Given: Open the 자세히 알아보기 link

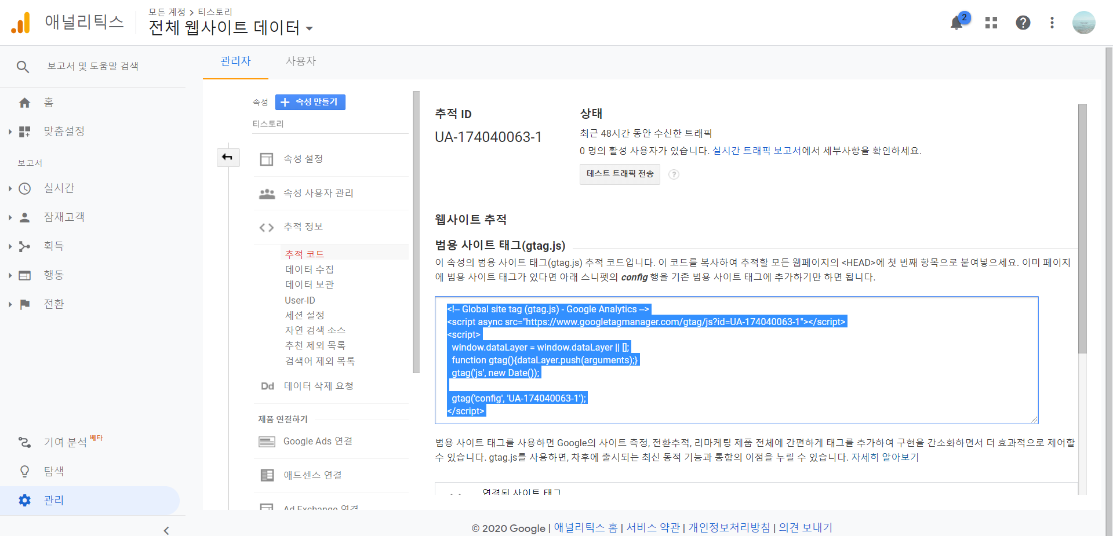Looking at the screenshot, I should pyautogui.click(x=885, y=457).
